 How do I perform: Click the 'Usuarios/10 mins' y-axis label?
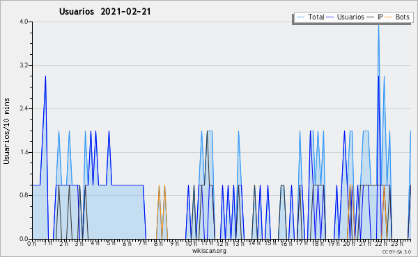click(x=6, y=131)
